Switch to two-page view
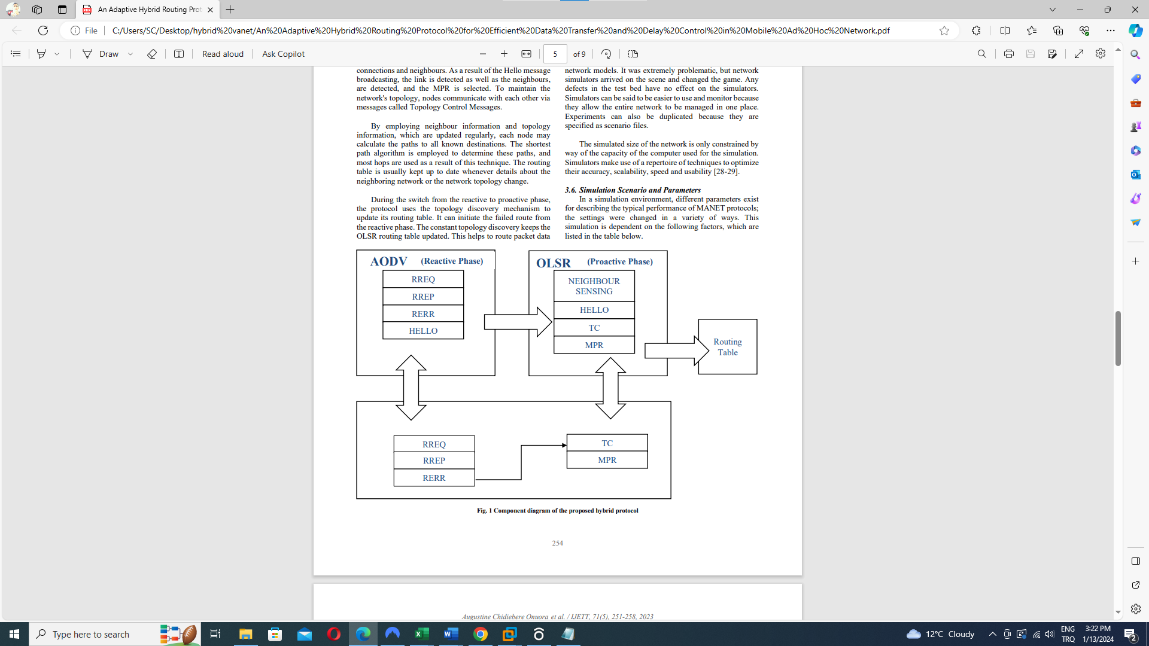This screenshot has width=1149, height=646. point(633,54)
